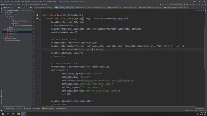The width and height of the screenshot is (207, 116).
Task: Click the Task View taskbar icon
Action: pos(13,114)
